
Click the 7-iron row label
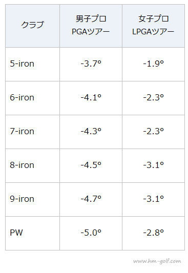click(22, 131)
